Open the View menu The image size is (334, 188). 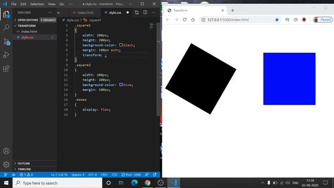(x=52, y=4)
